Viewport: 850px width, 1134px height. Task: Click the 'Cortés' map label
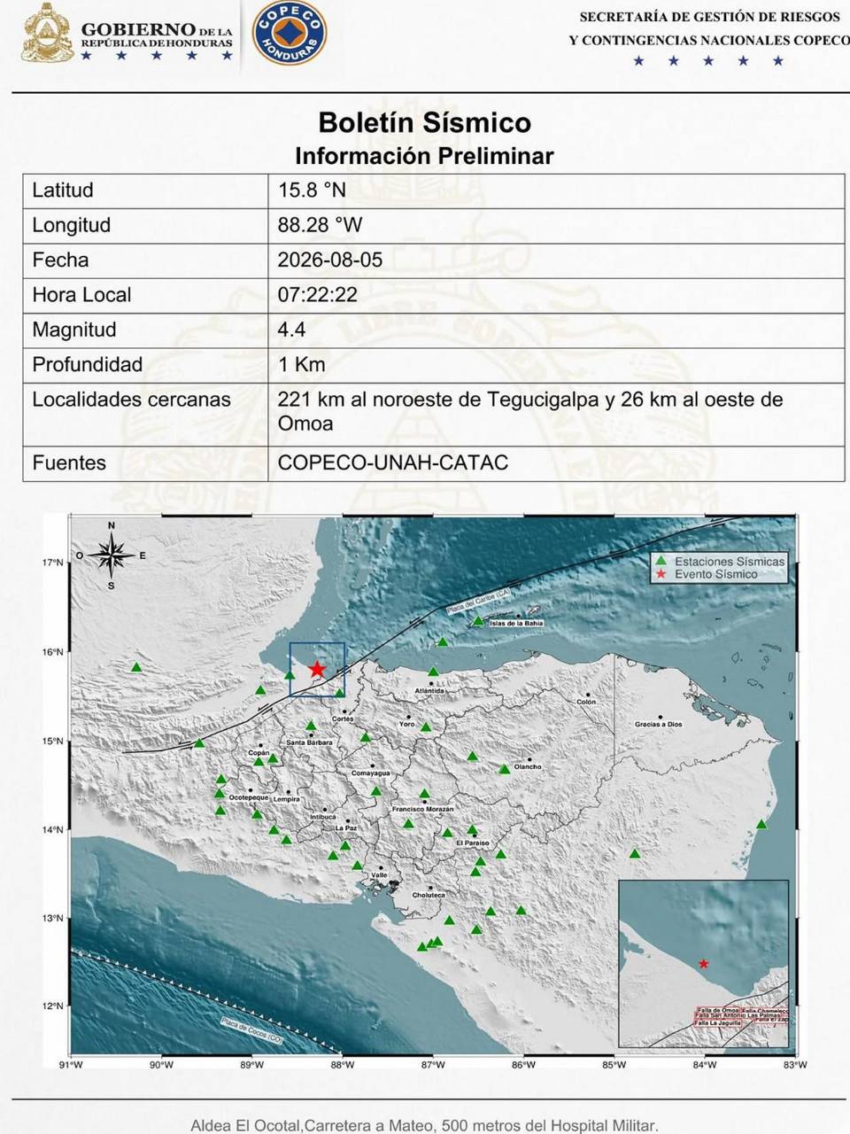click(343, 719)
